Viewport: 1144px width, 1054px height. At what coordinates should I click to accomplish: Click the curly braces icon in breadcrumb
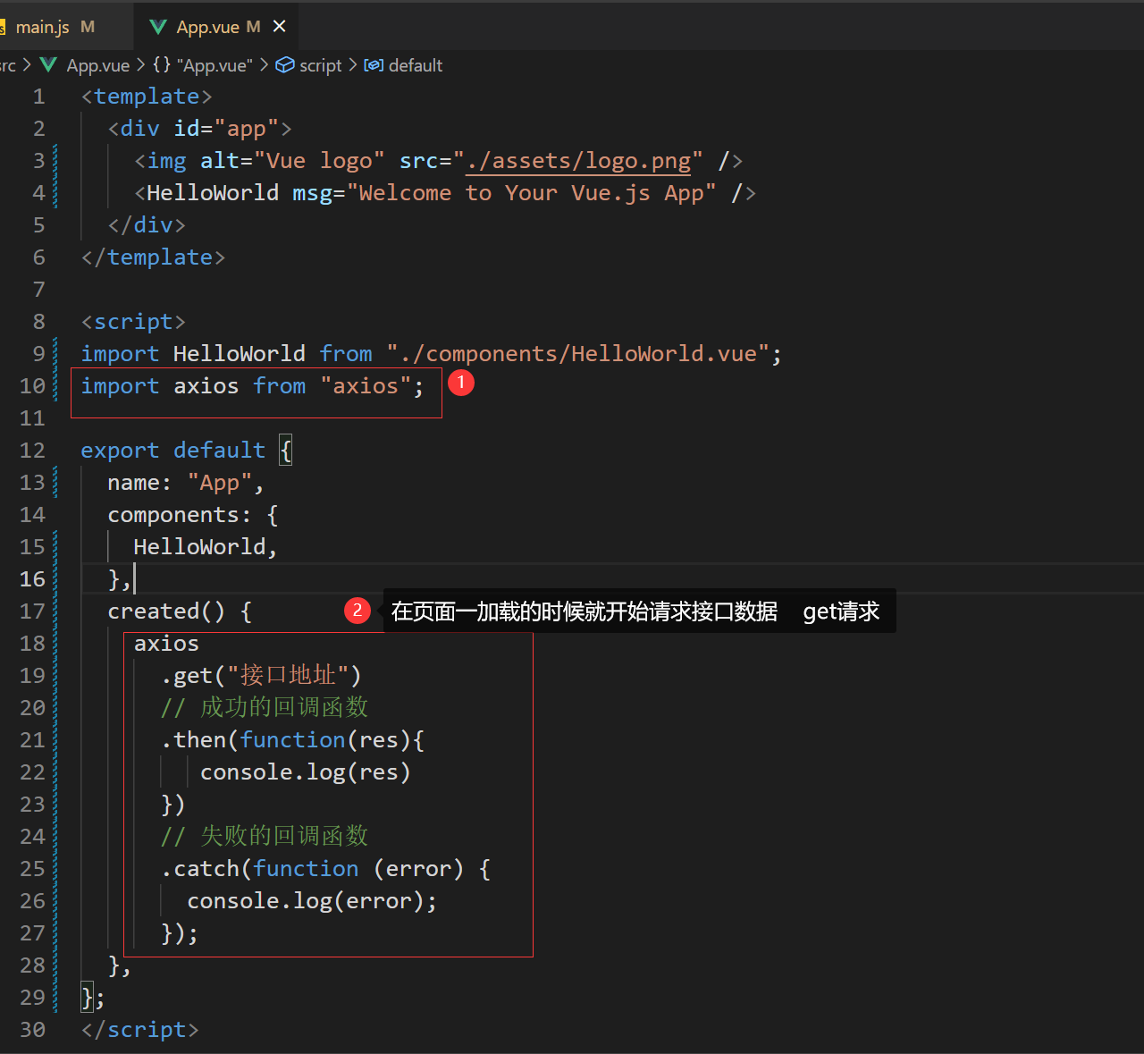pyautogui.click(x=162, y=65)
